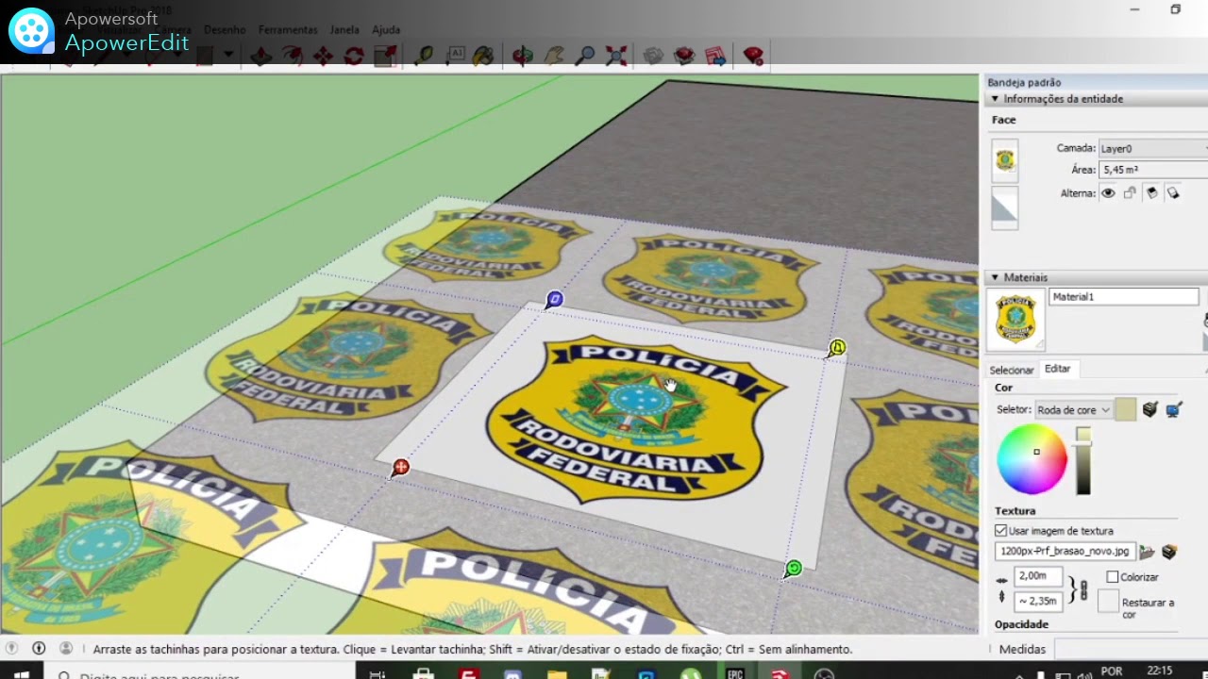The height and width of the screenshot is (679, 1208).
Task: Select the Paint Bucket tool
Action: [483, 57]
